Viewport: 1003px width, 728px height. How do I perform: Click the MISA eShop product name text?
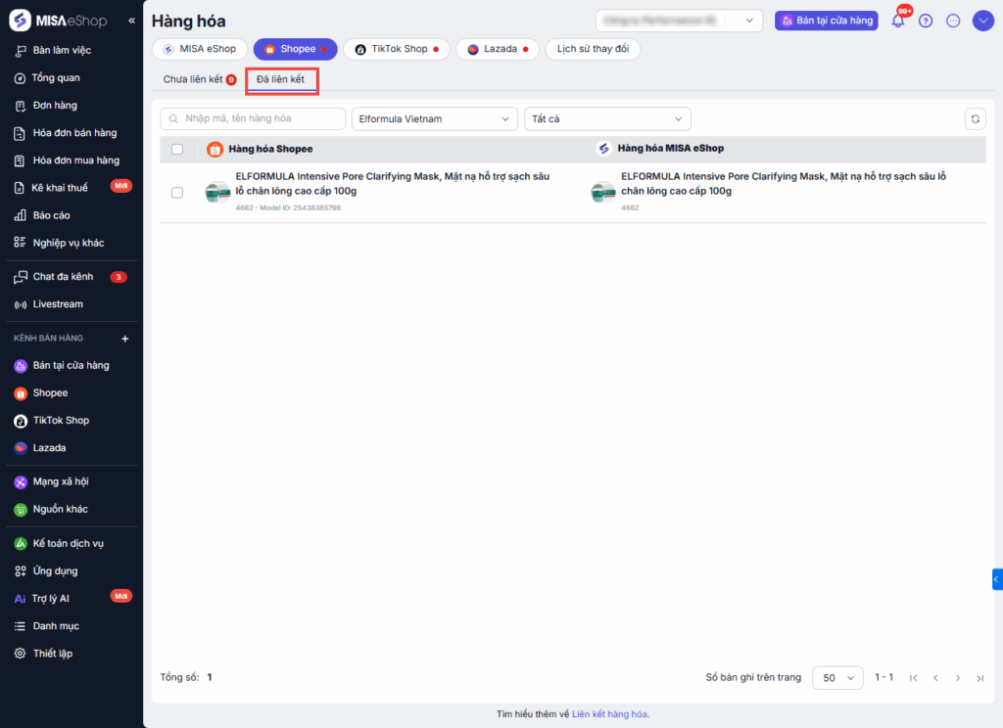coord(783,183)
